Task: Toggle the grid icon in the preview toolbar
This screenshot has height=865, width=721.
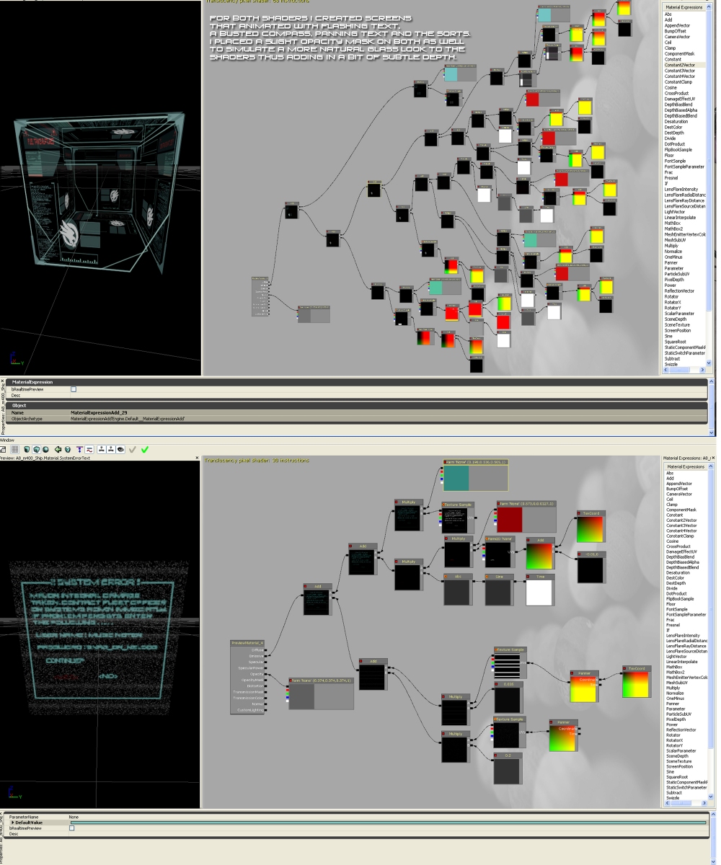Action: [x=14, y=449]
